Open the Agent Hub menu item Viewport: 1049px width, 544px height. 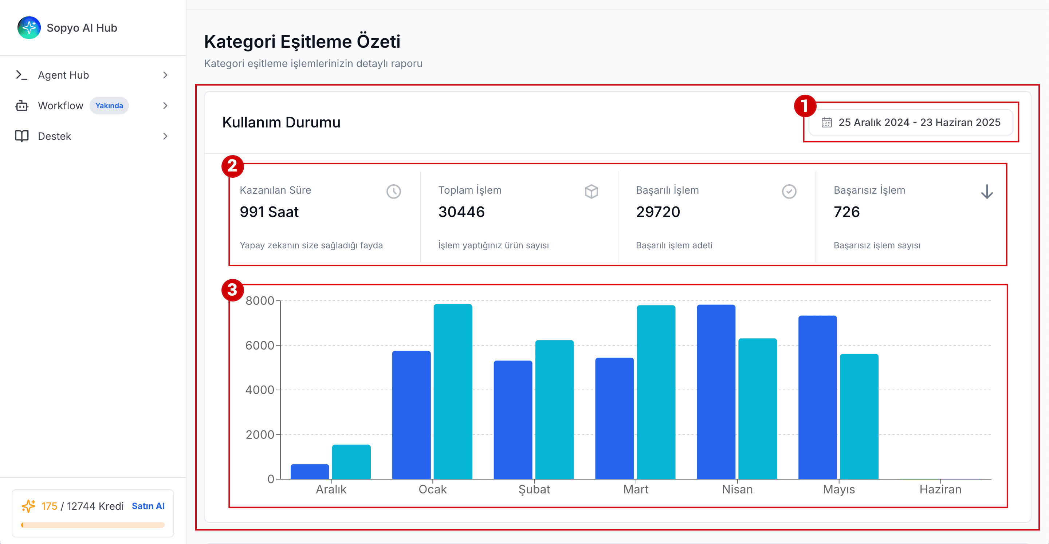pos(93,75)
